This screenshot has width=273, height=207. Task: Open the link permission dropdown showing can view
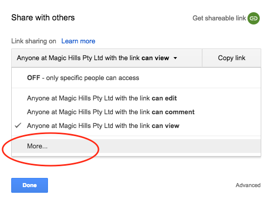[x=107, y=58]
